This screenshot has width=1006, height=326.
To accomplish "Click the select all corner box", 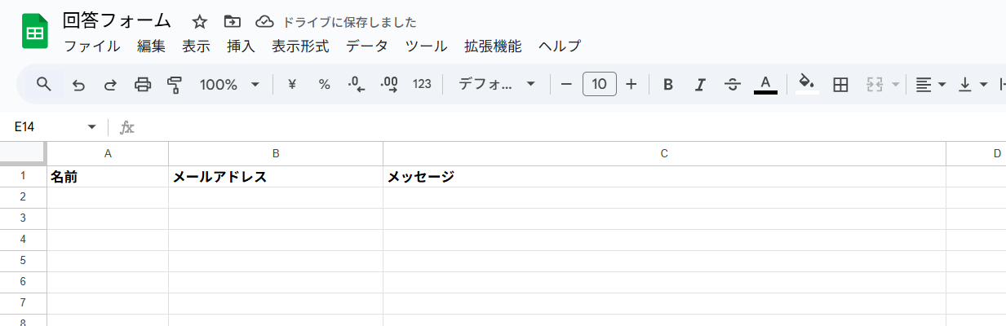I will click(23, 153).
